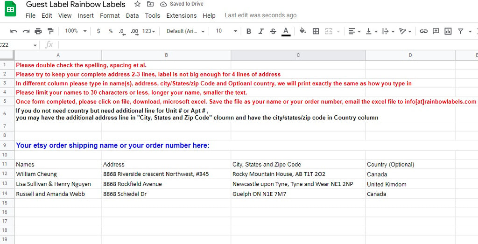Image resolution: width=478 pixels, height=244 pixels.
Task: Expand the merge cells options arrow
Action: tap(338, 31)
